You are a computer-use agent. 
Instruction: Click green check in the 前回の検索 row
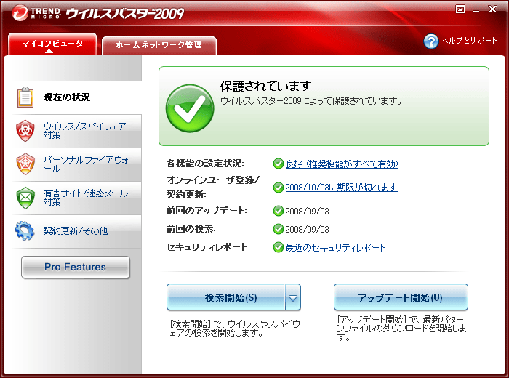[x=278, y=229]
